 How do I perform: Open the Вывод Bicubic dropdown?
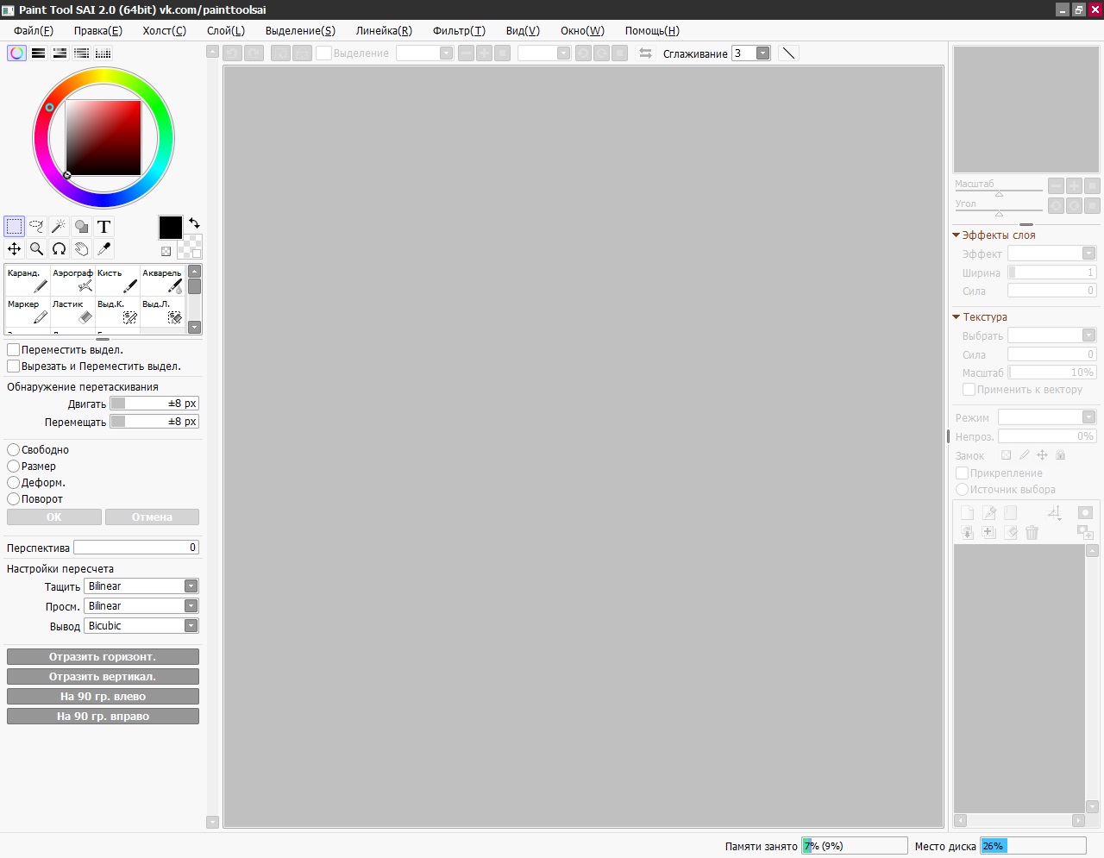click(191, 626)
